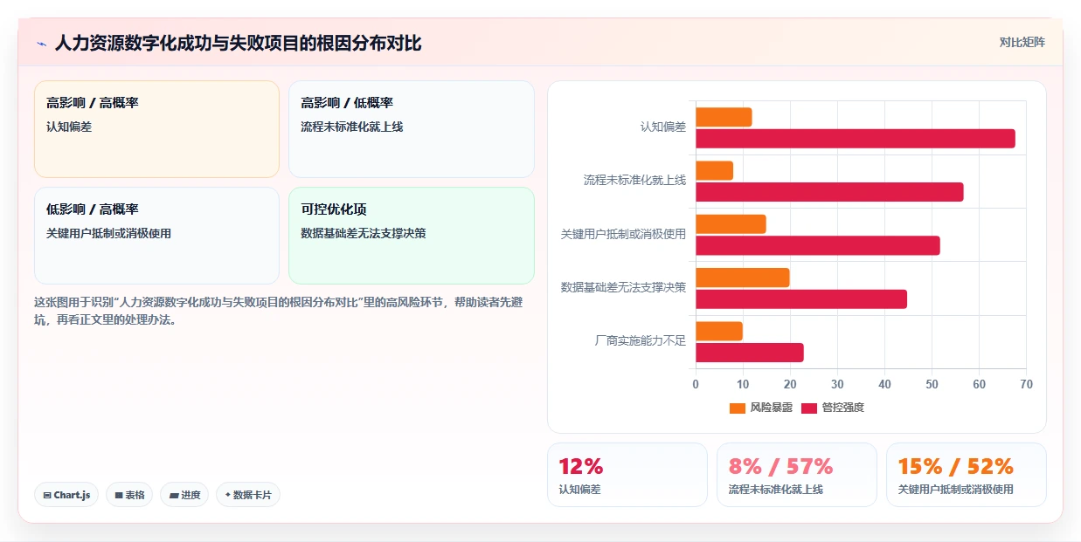Click the x-axis tick value 0
Viewport: 1081px width, 542px height.
(696, 385)
